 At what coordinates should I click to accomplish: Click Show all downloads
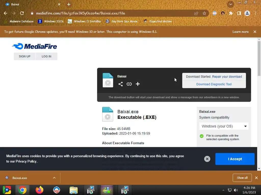coord(242,178)
